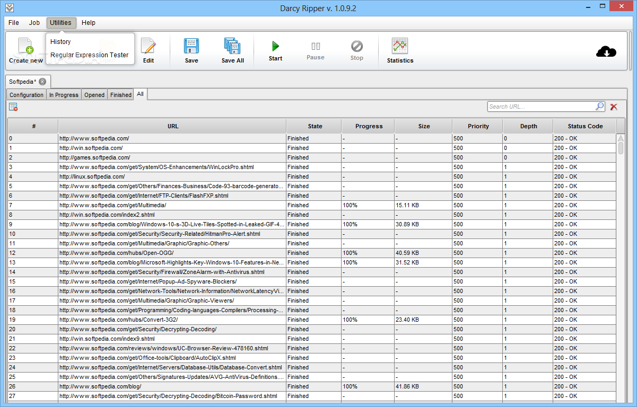
Task: Click the 15.11 KB size cell
Action: coord(423,205)
